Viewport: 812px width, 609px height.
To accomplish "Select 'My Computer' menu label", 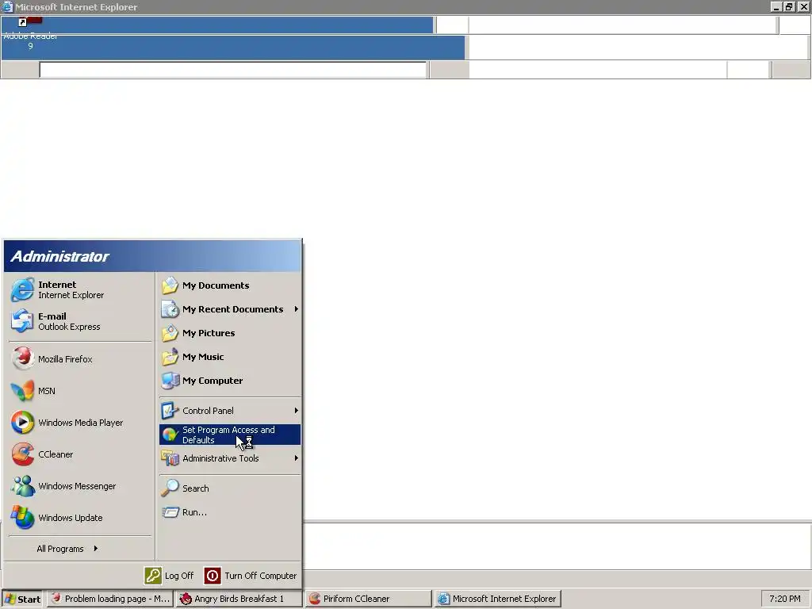I will click(x=213, y=381).
